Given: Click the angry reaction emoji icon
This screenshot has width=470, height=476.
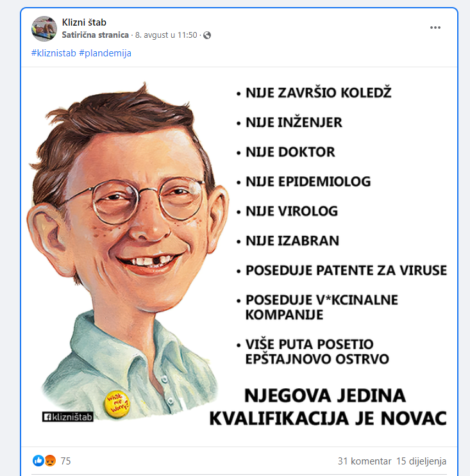Looking at the screenshot, I should pyautogui.click(x=50, y=461).
